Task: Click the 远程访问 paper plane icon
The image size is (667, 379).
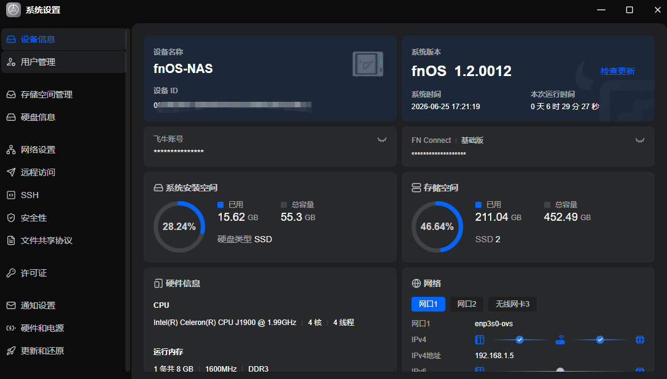Action: point(11,172)
